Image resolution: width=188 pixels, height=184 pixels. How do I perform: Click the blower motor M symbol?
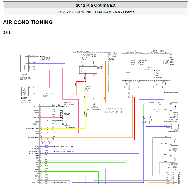tap(25, 91)
